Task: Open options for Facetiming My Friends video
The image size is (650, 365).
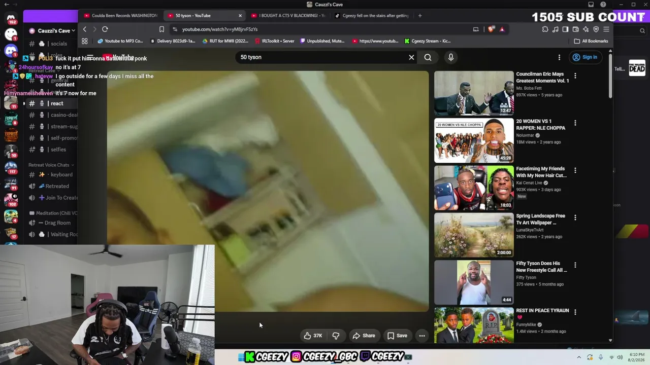Action: point(575,170)
